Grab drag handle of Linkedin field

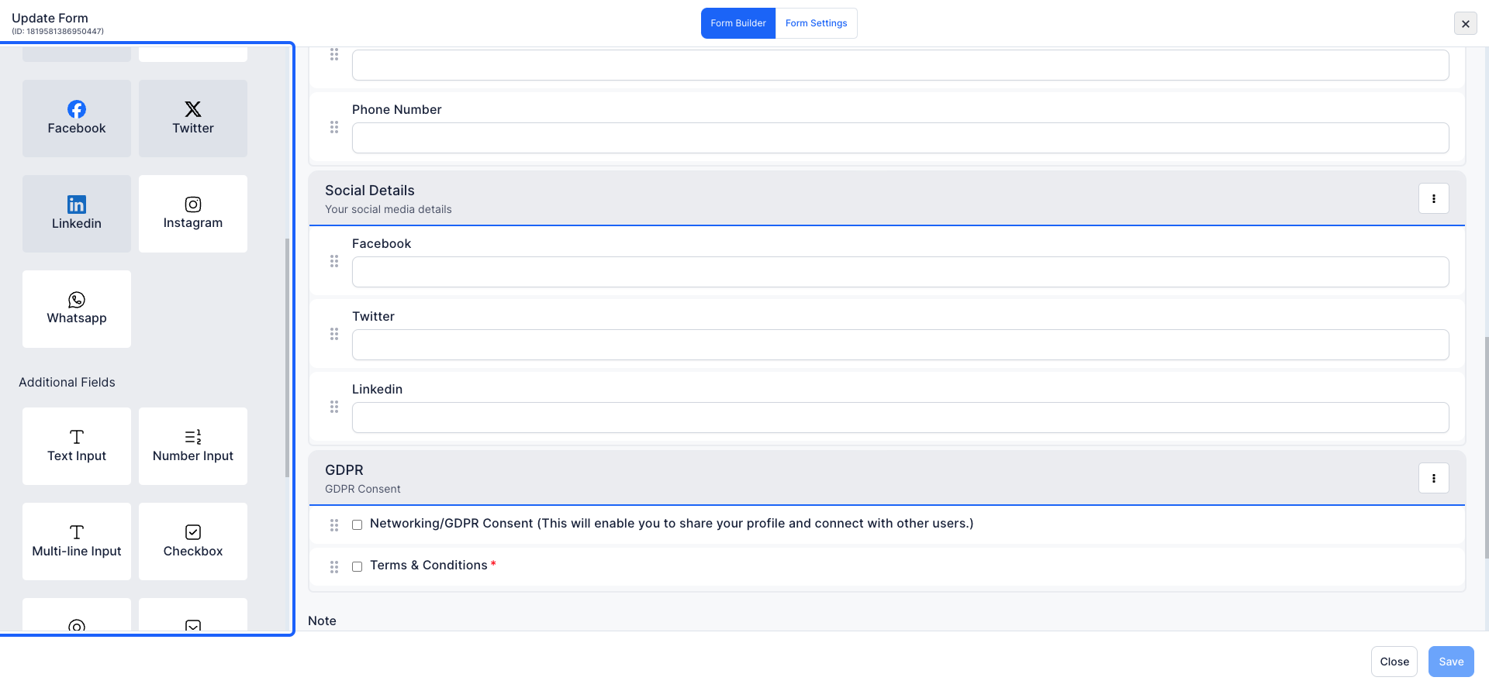point(334,407)
